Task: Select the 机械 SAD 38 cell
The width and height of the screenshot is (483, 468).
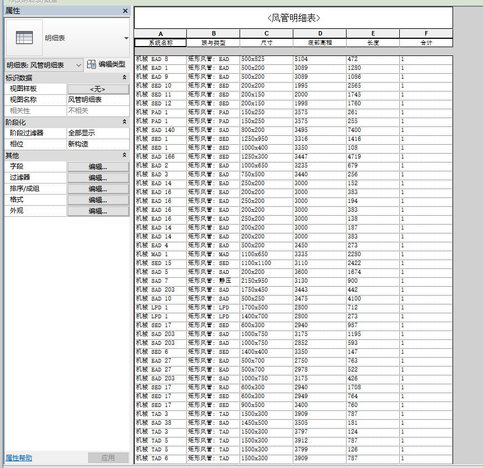Action: click(160, 423)
